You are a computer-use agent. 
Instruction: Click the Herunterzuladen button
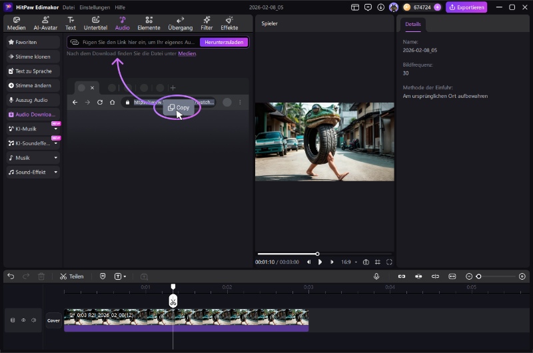point(224,42)
